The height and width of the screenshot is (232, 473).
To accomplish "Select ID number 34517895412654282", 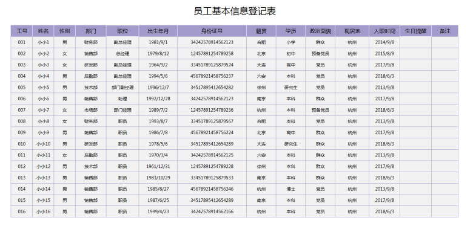I will coord(212,88).
